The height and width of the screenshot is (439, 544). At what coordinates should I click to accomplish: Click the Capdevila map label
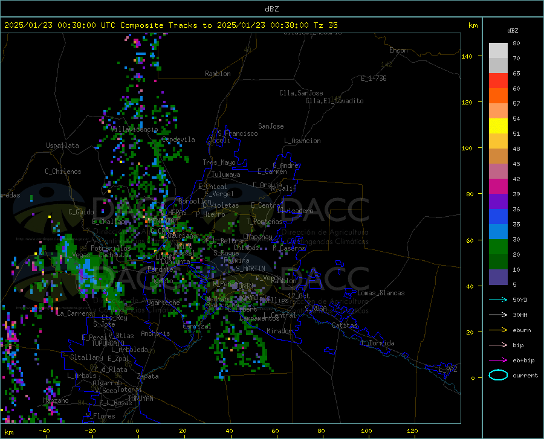pos(178,139)
